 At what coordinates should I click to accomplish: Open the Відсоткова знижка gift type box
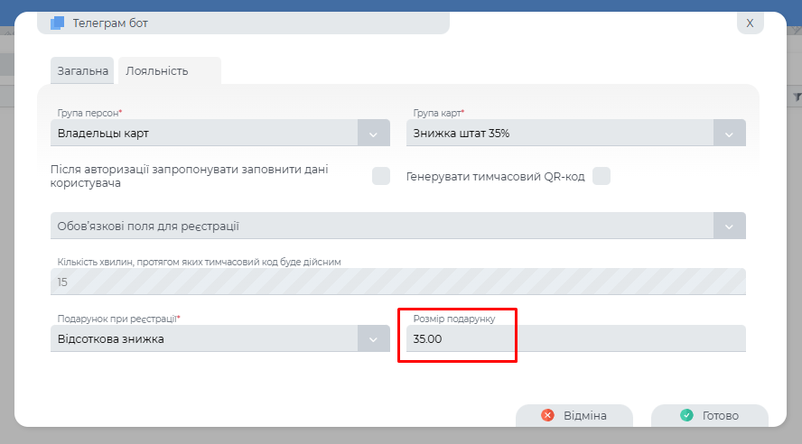click(x=203, y=339)
